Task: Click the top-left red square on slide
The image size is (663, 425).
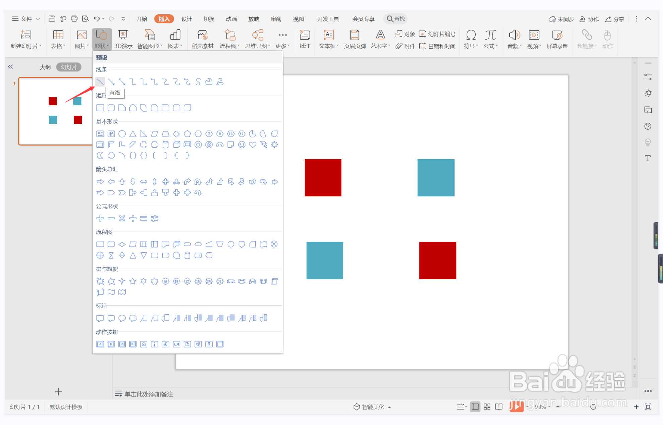Action: click(x=323, y=178)
